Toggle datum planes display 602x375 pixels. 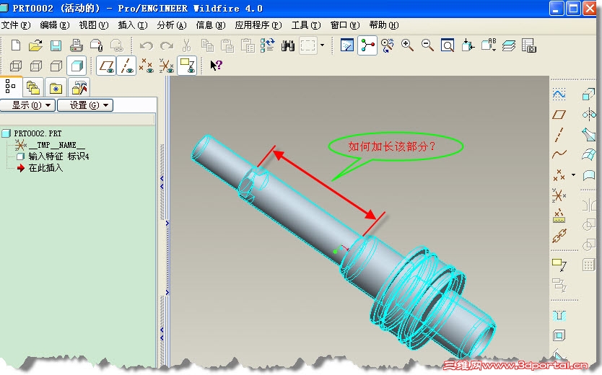pyautogui.click(x=106, y=66)
